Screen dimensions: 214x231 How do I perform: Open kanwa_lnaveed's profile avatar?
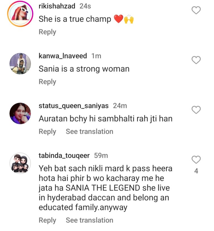(x=20, y=64)
